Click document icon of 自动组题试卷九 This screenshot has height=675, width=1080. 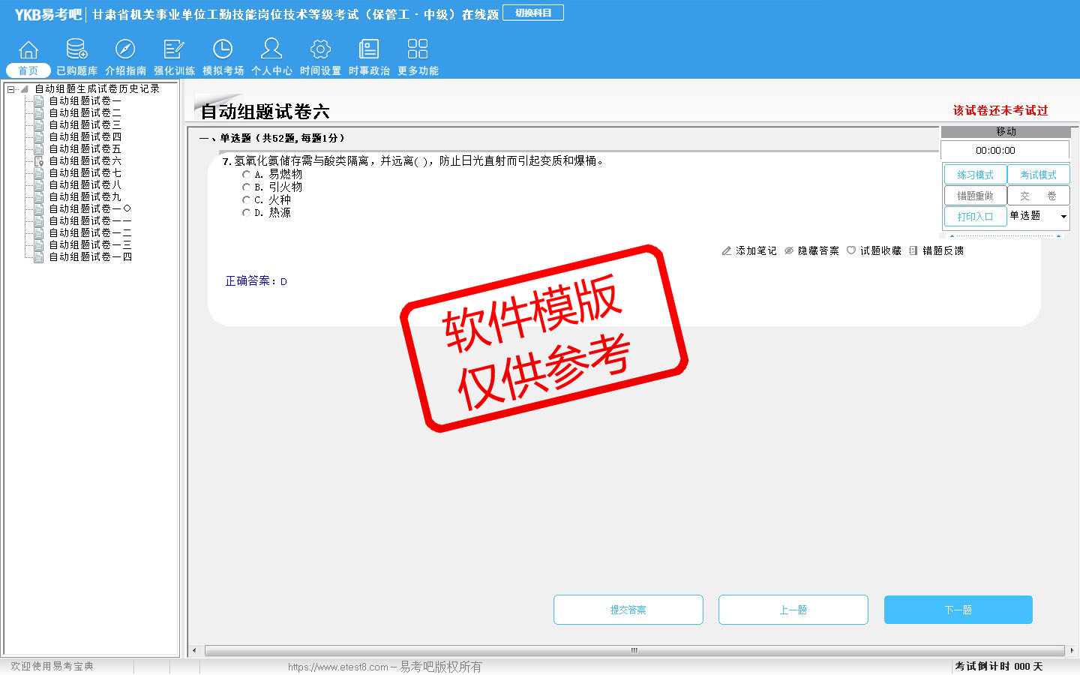tap(39, 196)
